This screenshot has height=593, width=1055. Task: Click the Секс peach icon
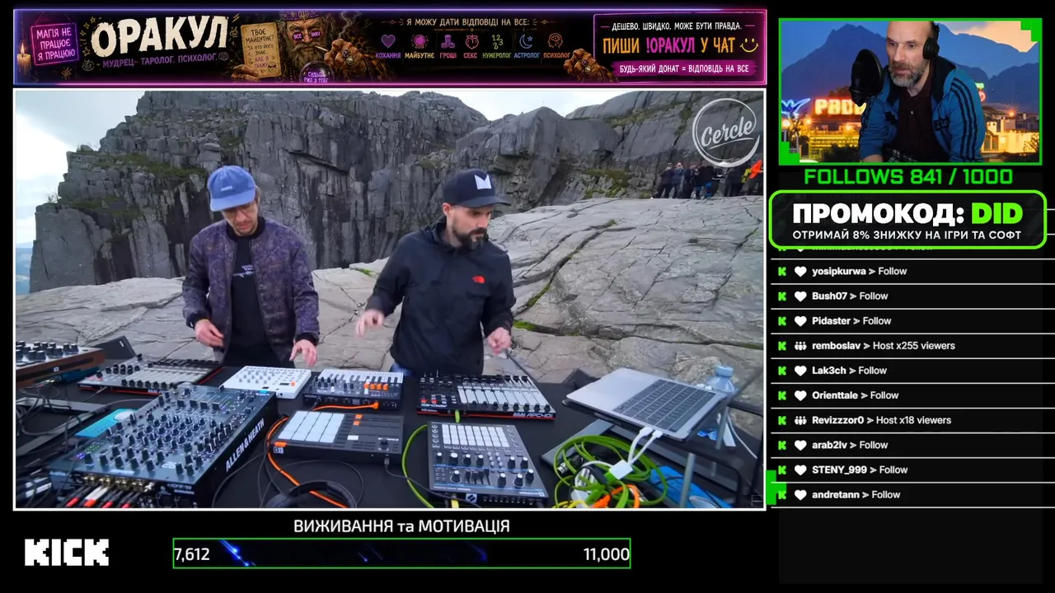pyautogui.click(x=471, y=40)
